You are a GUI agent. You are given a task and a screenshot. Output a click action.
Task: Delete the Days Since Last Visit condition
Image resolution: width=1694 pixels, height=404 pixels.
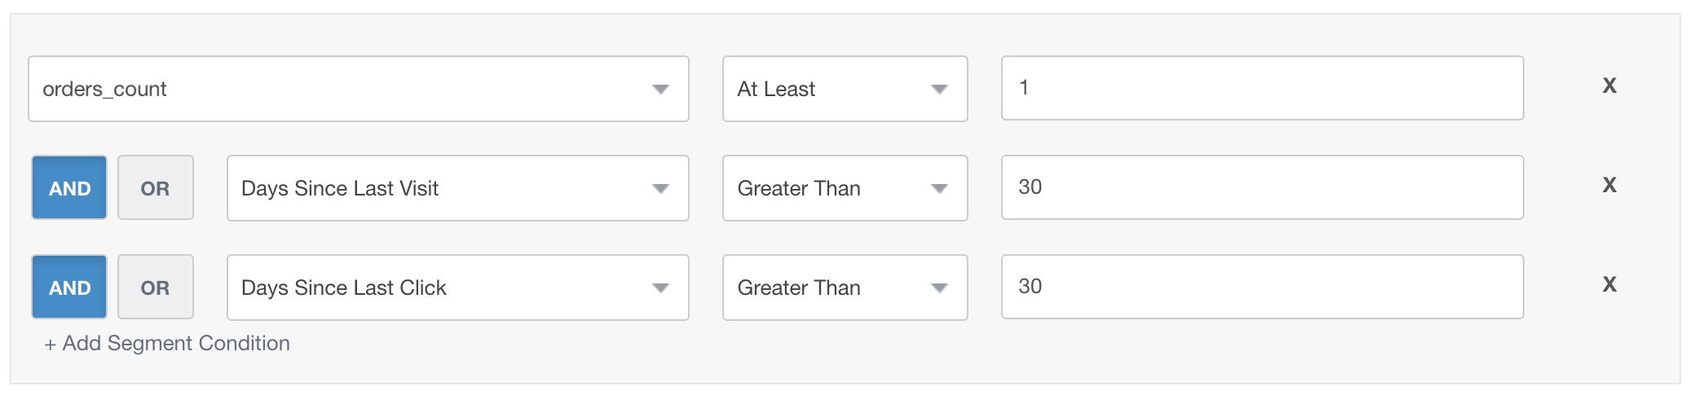pyautogui.click(x=1608, y=186)
